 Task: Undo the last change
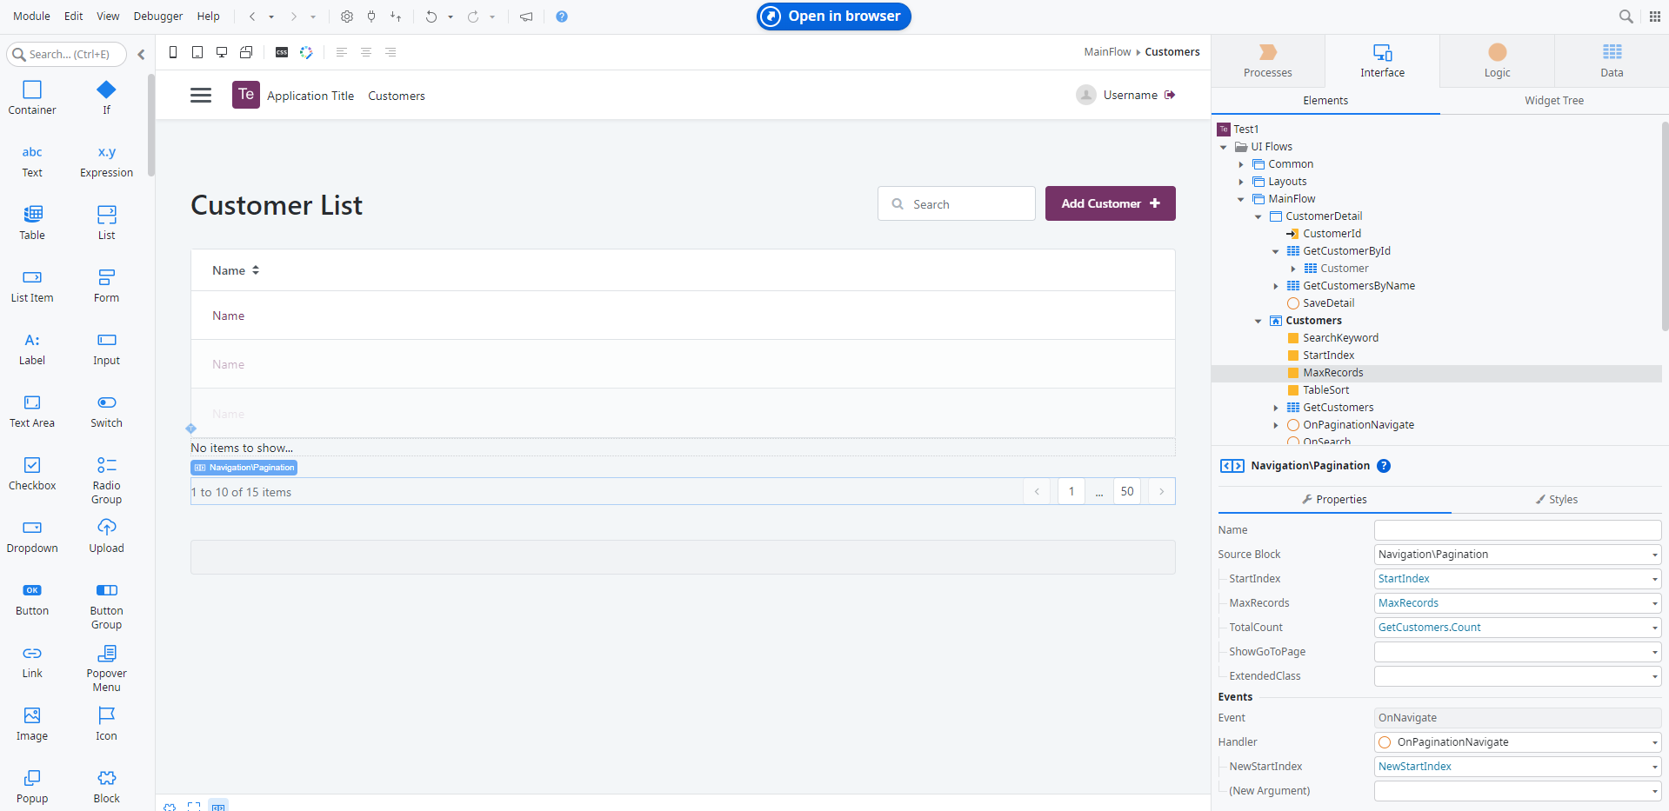(x=432, y=16)
